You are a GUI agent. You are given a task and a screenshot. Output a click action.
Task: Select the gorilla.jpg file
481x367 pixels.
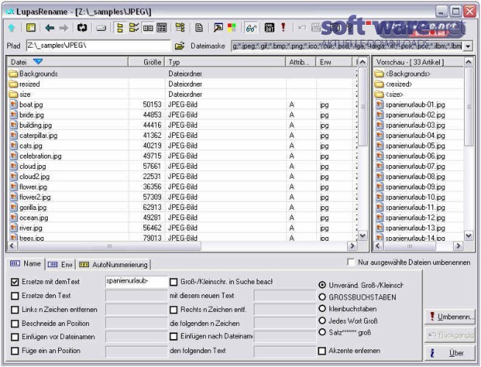pos(33,208)
